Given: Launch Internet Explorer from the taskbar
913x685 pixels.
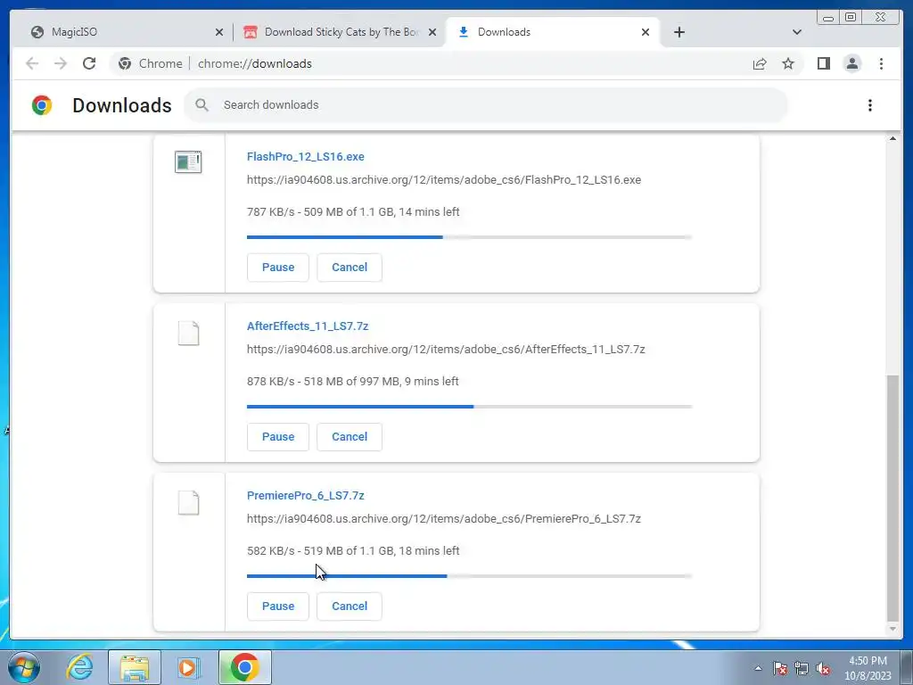Looking at the screenshot, I should click(x=79, y=667).
